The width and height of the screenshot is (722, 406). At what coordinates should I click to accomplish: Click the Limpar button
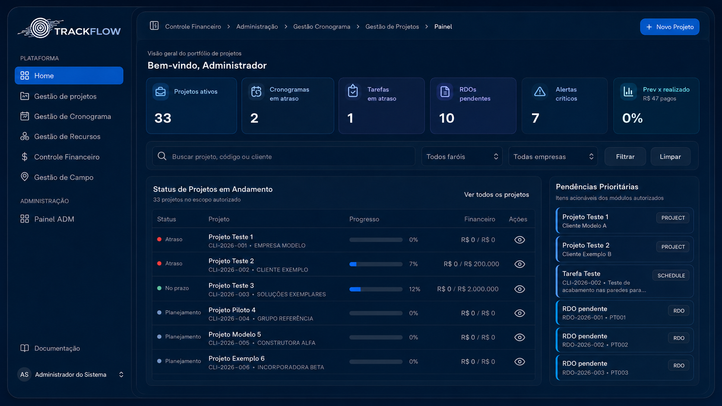pos(670,157)
